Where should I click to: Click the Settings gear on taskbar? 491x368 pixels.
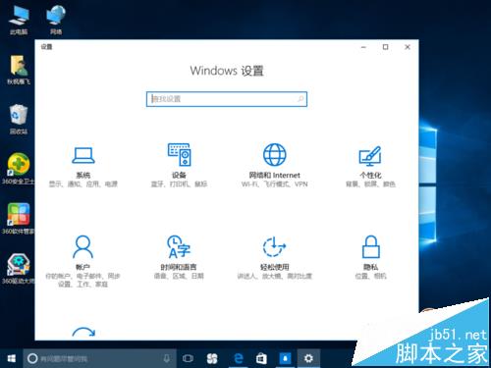click(308, 358)
